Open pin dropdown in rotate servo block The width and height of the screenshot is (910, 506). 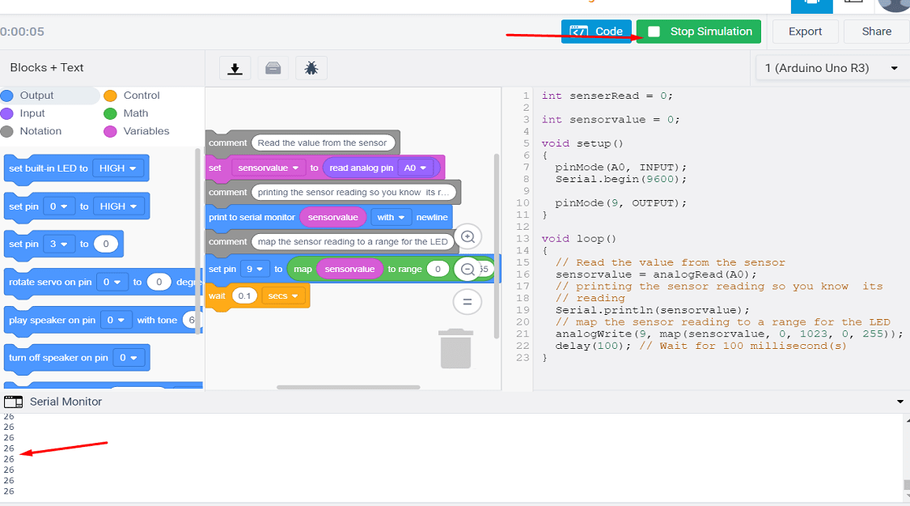tap(112, 282)
